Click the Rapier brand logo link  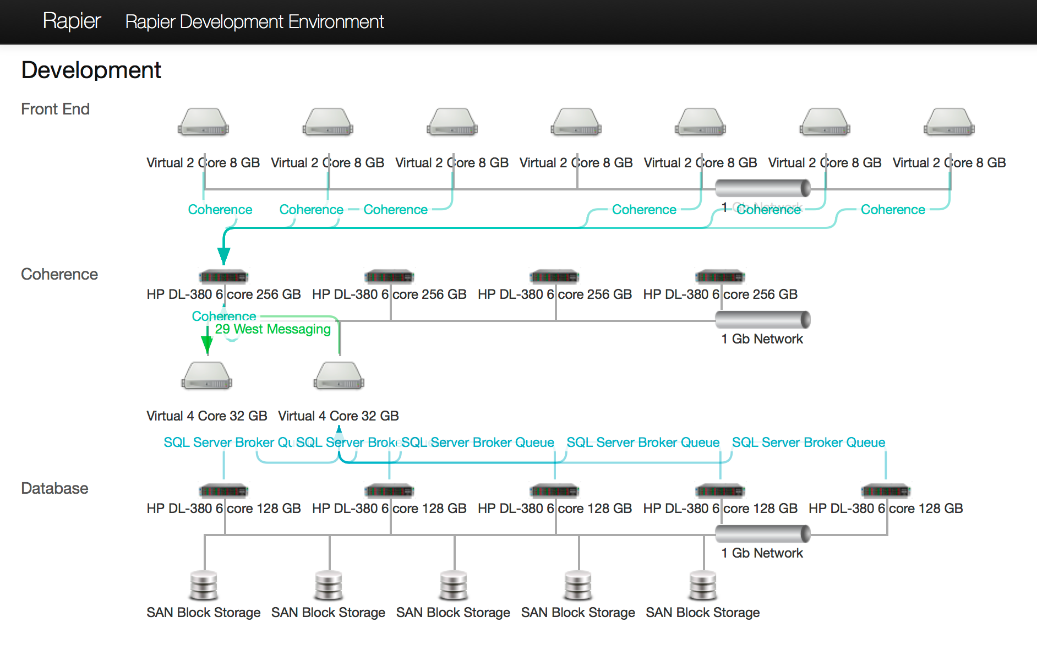coord(72,21)
